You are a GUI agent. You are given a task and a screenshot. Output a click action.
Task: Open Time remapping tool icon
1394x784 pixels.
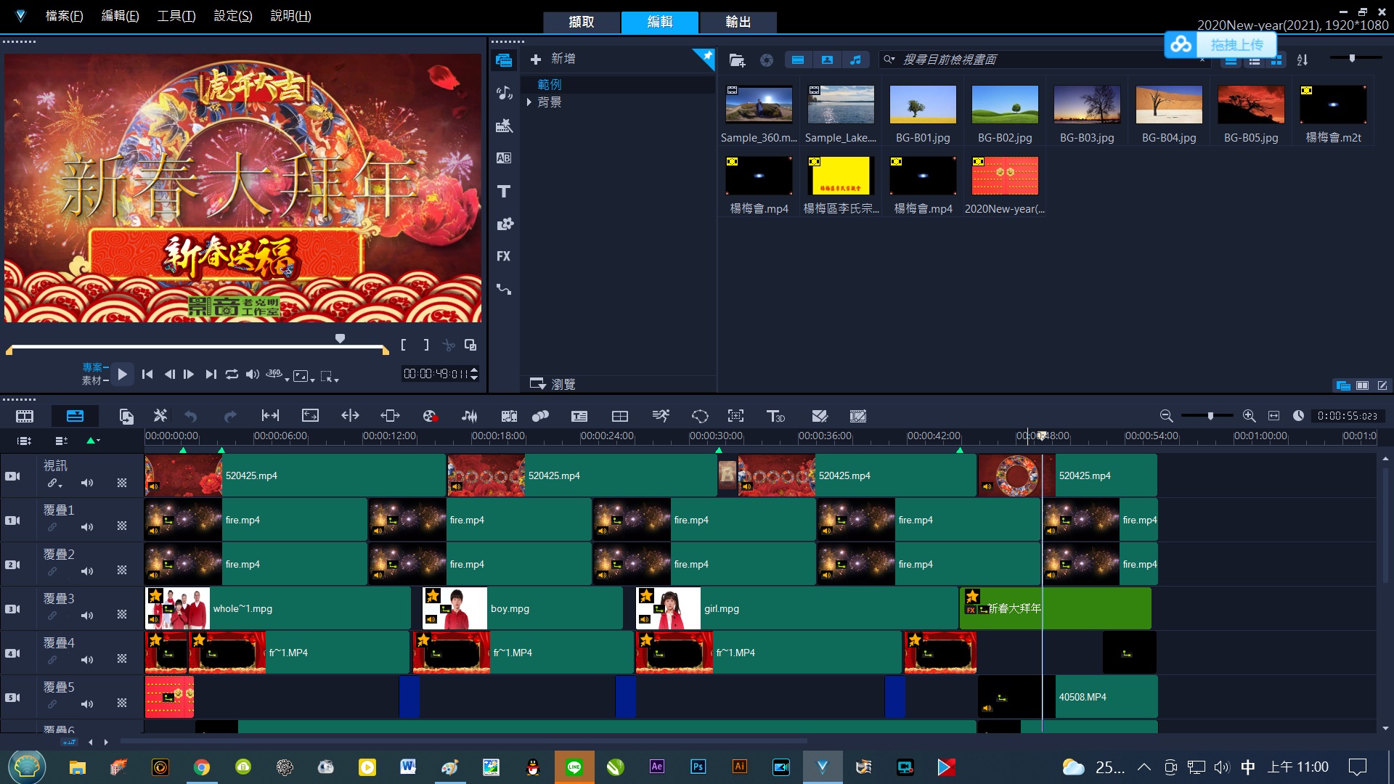[x=661, y=416]
